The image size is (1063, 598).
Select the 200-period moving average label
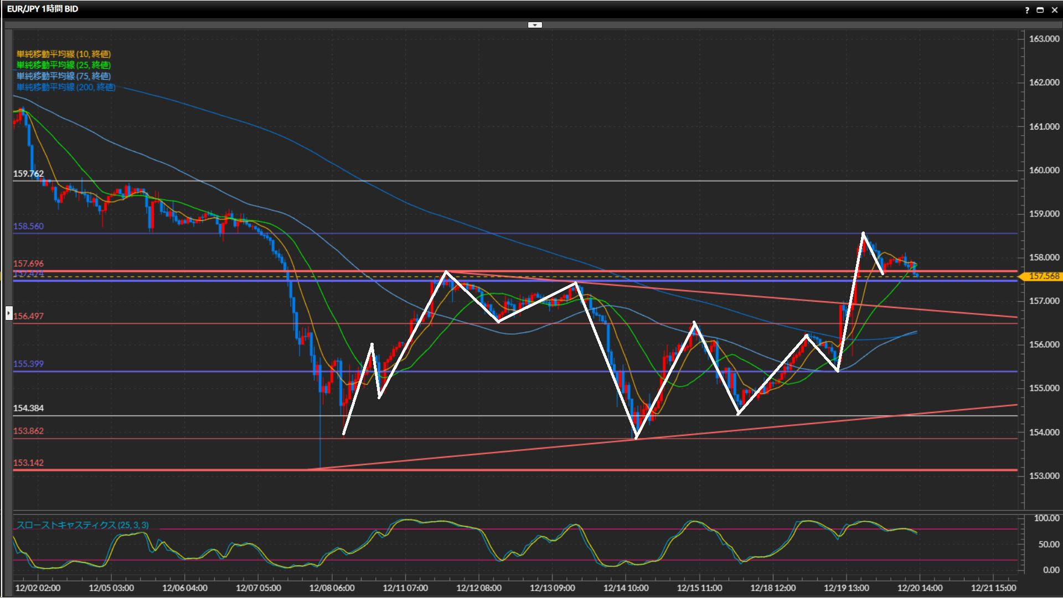coord(65,87)
